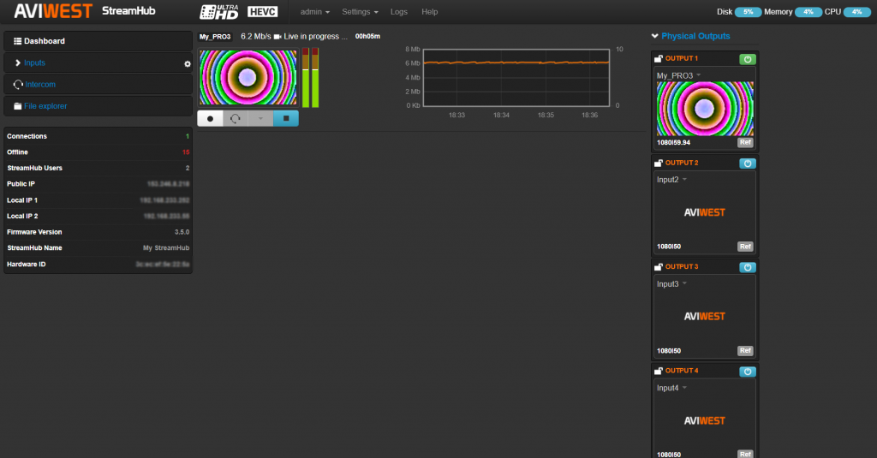The height and width of the screenshot is (458, 877).
Task: Click the Public IP row
Action: pyautogui.click(x=98, y=184)
